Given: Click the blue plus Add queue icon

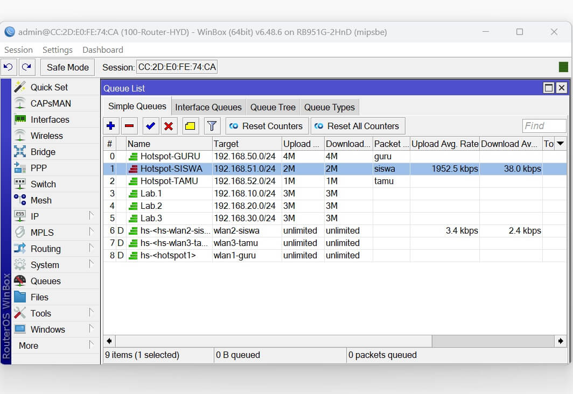Looking at the screenshot, I should point(111,126).
